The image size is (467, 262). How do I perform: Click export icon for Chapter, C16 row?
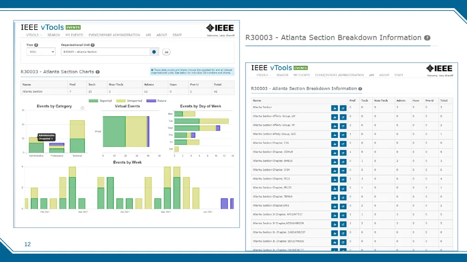343,144
